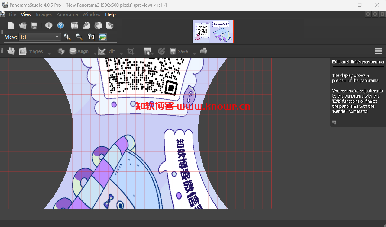Click the Images toolbar button
Image resolution: width=386 pixels, height=227 pixels.
(x=31, y=51)
